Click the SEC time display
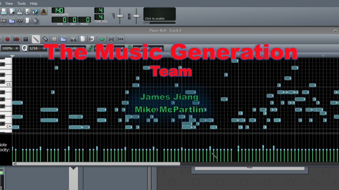The height and width of the screenshot is (190, 339). [x=73, y=20]
